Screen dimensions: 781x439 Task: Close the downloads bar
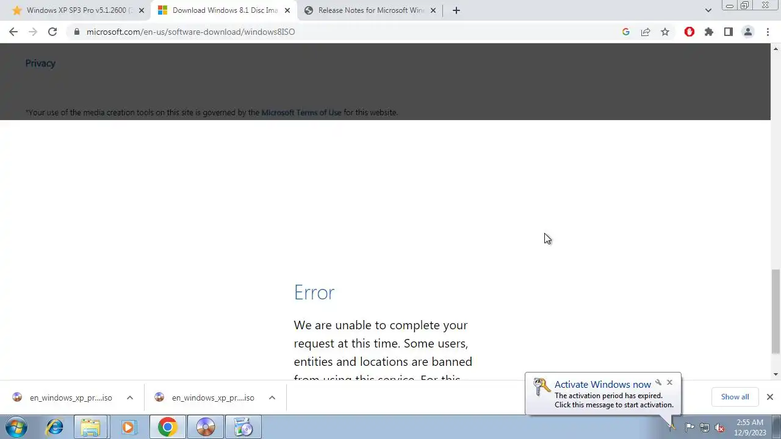[770, 397]
